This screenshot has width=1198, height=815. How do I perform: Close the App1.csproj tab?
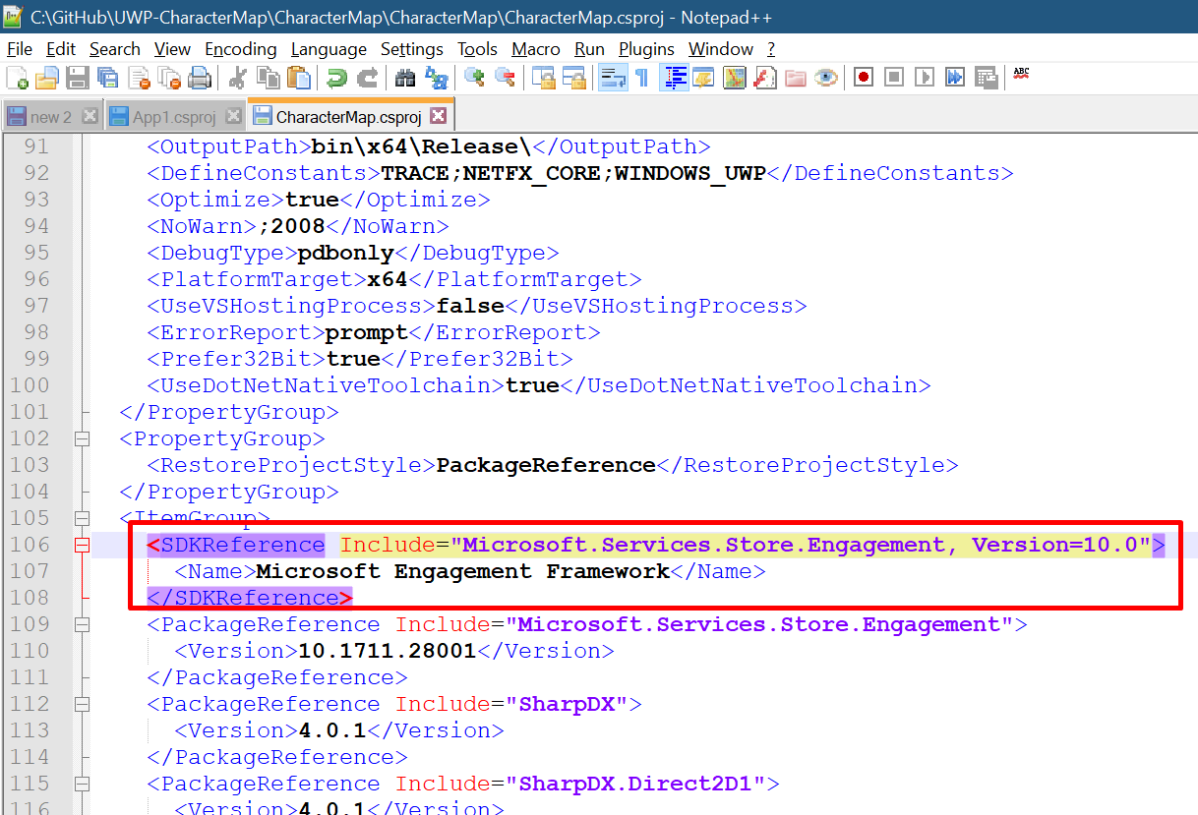coord(233,116)
